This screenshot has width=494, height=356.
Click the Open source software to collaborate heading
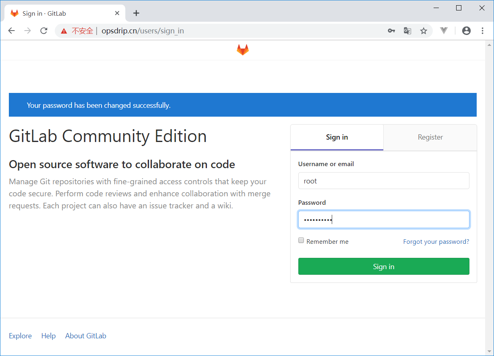point(122,164)
